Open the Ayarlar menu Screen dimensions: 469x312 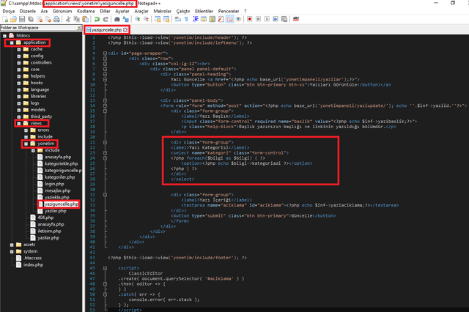[122, 11]
